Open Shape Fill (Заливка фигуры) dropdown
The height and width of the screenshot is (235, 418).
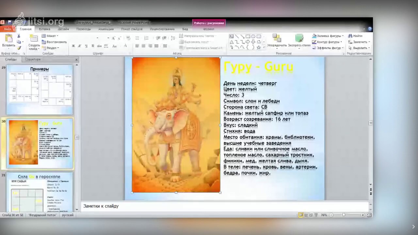tap(328, 36)
